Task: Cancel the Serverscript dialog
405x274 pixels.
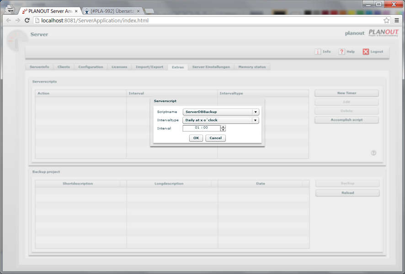Action: pyautogui.click(x=215, y=138)
